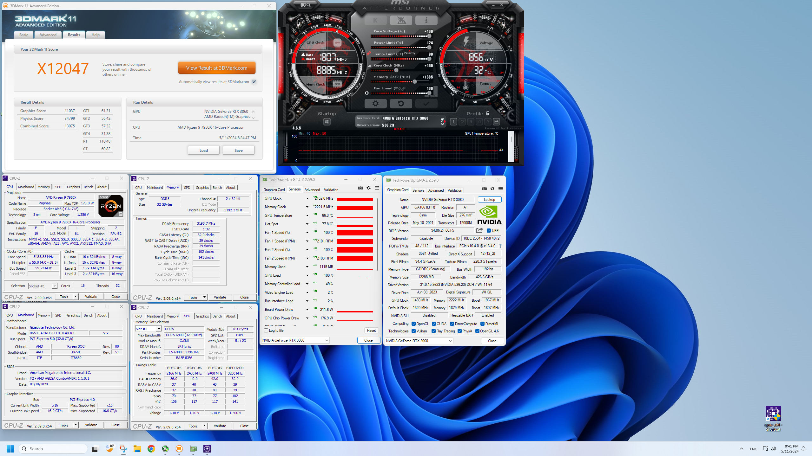Toggle PhysX checkbox in GPU-Z
The height and width of the screenshot is (456, 812).
(460, 331)
